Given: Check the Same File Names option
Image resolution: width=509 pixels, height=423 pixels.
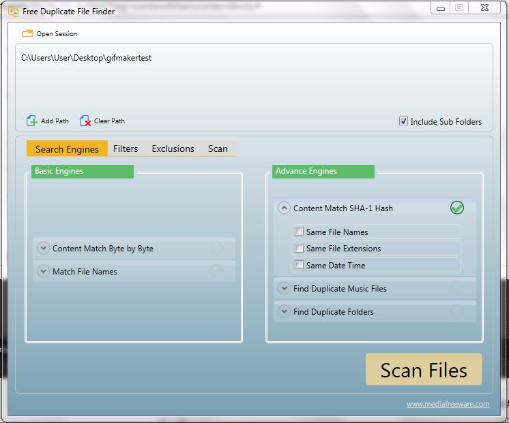Looking at the screenshot, I should (299, 232).
